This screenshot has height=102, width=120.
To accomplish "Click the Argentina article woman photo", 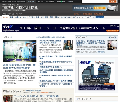I will click(68, 45).
